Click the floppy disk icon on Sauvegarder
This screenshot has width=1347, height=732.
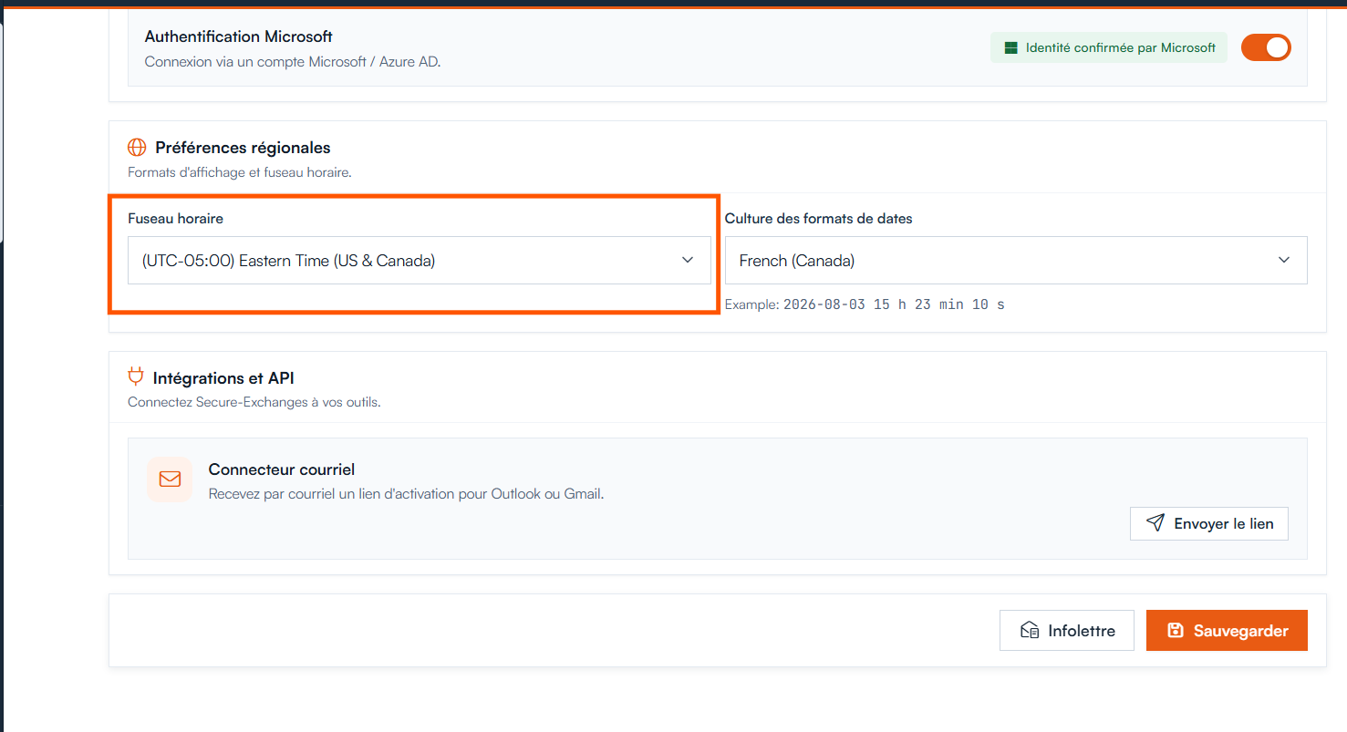tap(1176, 631)
